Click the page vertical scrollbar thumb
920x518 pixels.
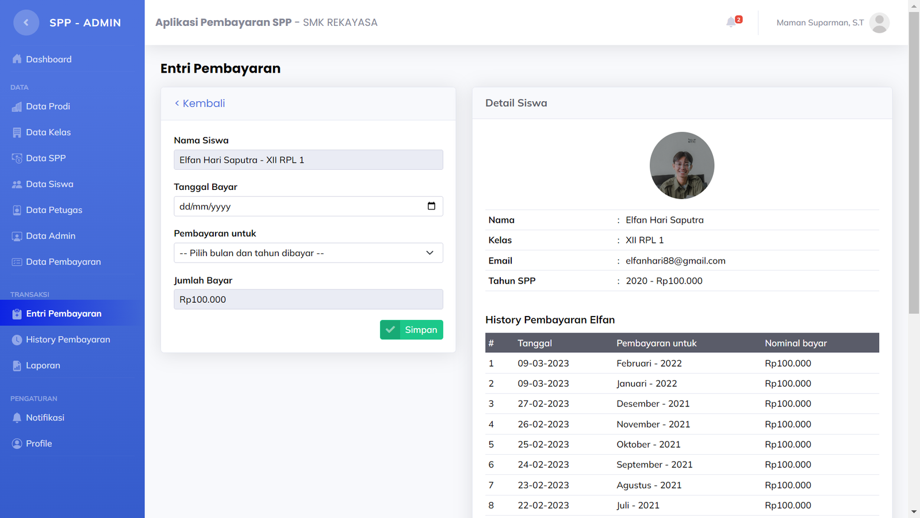tap(914, 161)
